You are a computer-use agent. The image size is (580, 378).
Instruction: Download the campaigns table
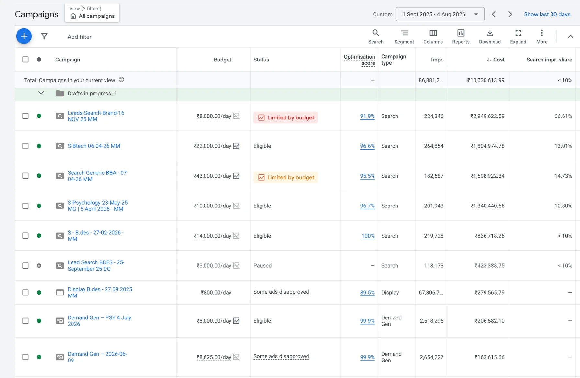click(490, 37)
